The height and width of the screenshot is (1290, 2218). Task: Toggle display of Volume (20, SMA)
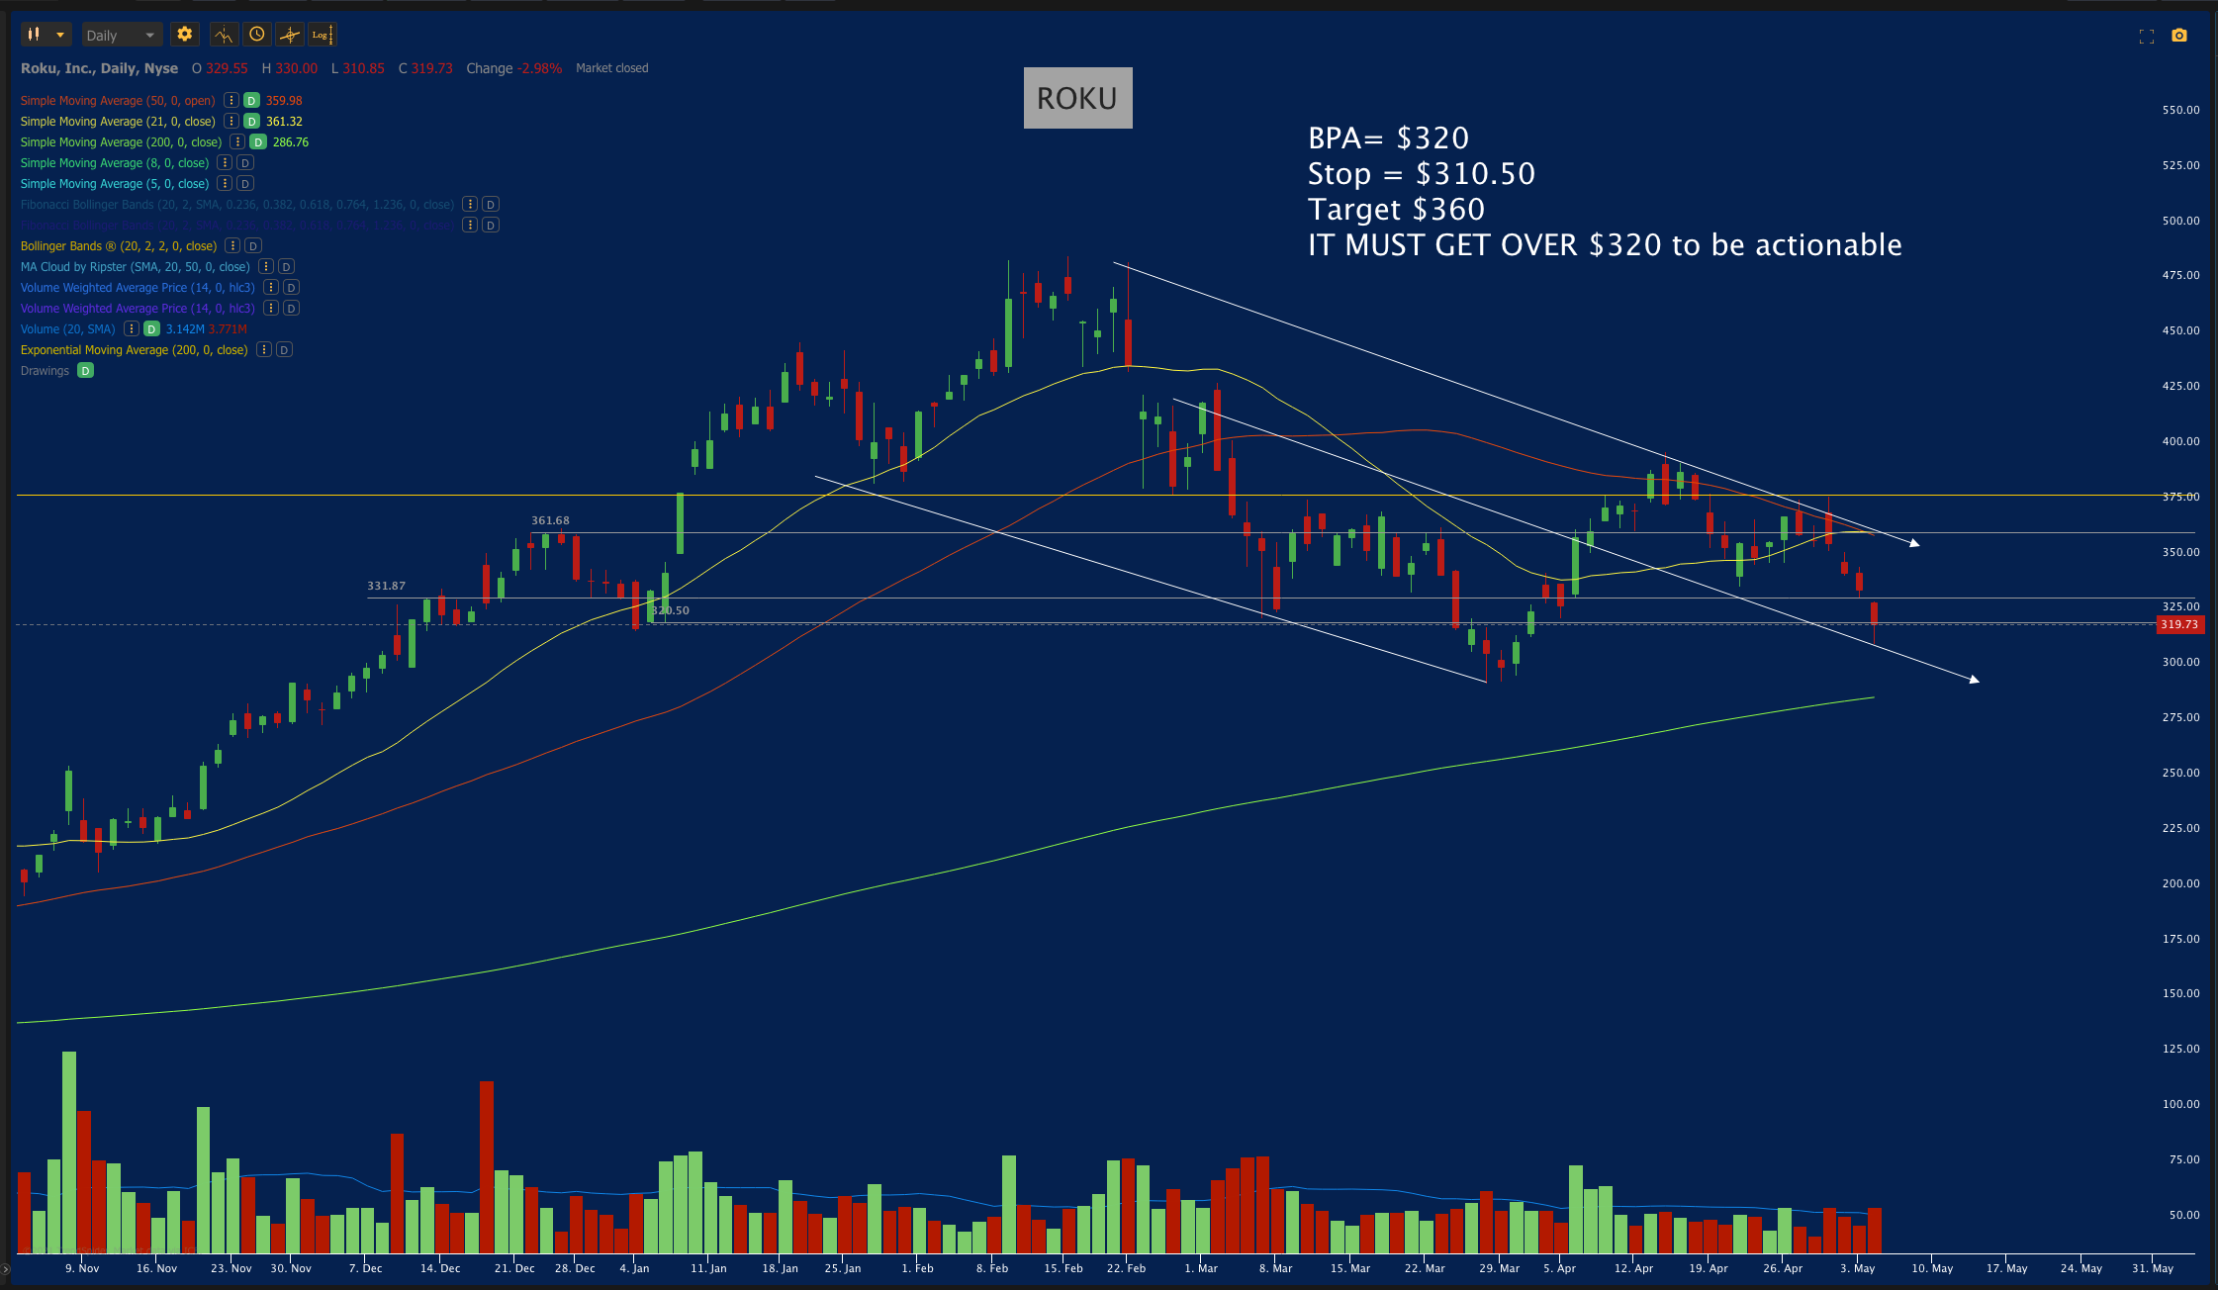pyautogui.click(x=152, y=328)
